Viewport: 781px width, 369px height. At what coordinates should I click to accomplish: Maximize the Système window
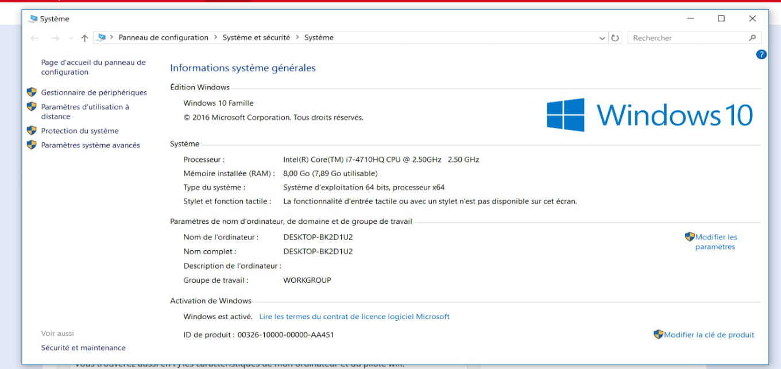721,19
